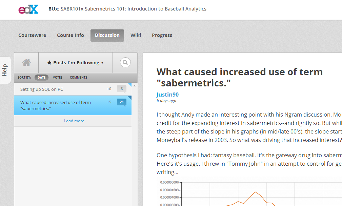Open the Courseware tab
The height and width of the screenshot is (206, 342).
point(32,35)
